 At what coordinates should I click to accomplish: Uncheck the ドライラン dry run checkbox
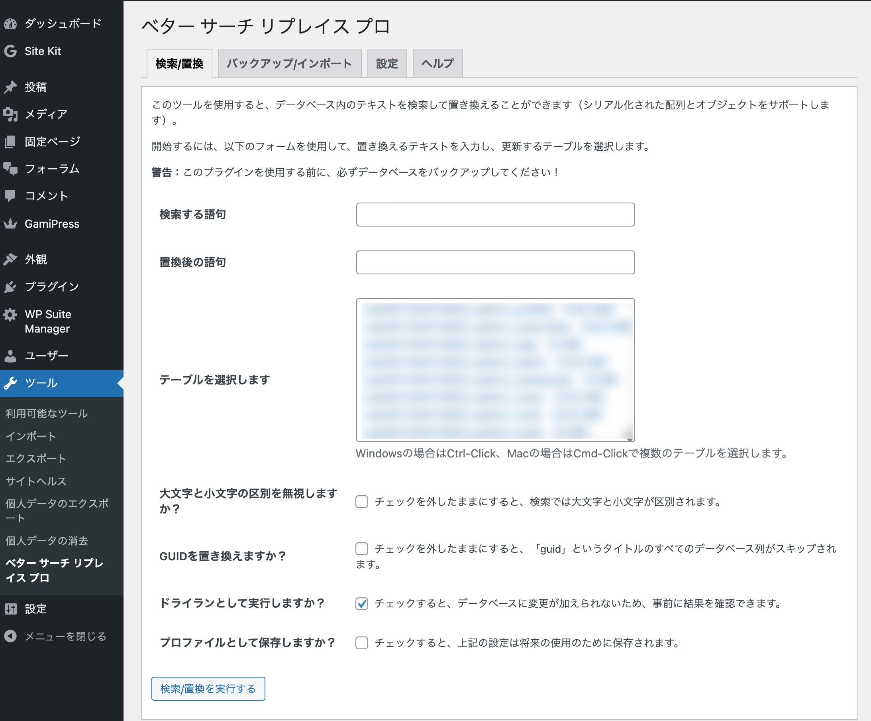362,603
